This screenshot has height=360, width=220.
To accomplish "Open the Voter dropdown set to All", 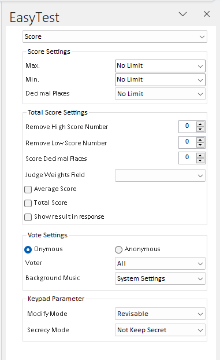I will click(x=160, y=263).
